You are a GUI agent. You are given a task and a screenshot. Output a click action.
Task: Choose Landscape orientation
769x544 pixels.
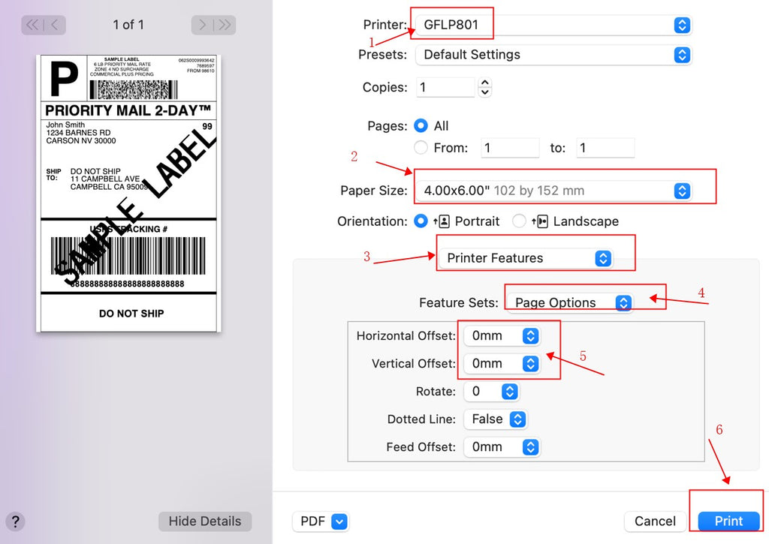pos(519,221)
